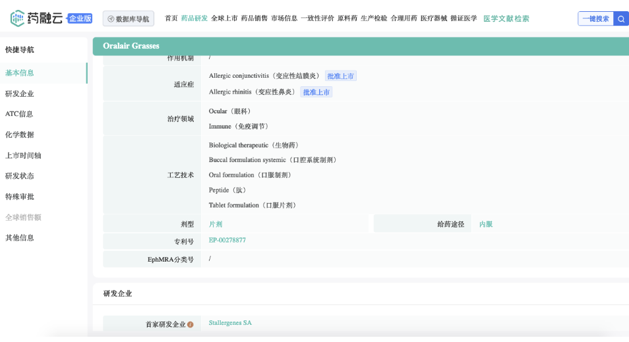The image size is (629, 342).
Task: Open the 首页 menu item
Action: [171, 18]
